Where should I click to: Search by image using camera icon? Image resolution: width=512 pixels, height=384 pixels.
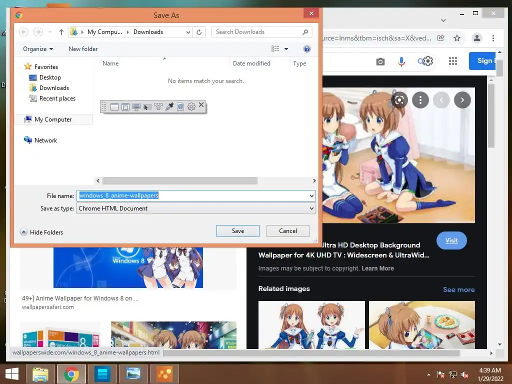point(380,61)
